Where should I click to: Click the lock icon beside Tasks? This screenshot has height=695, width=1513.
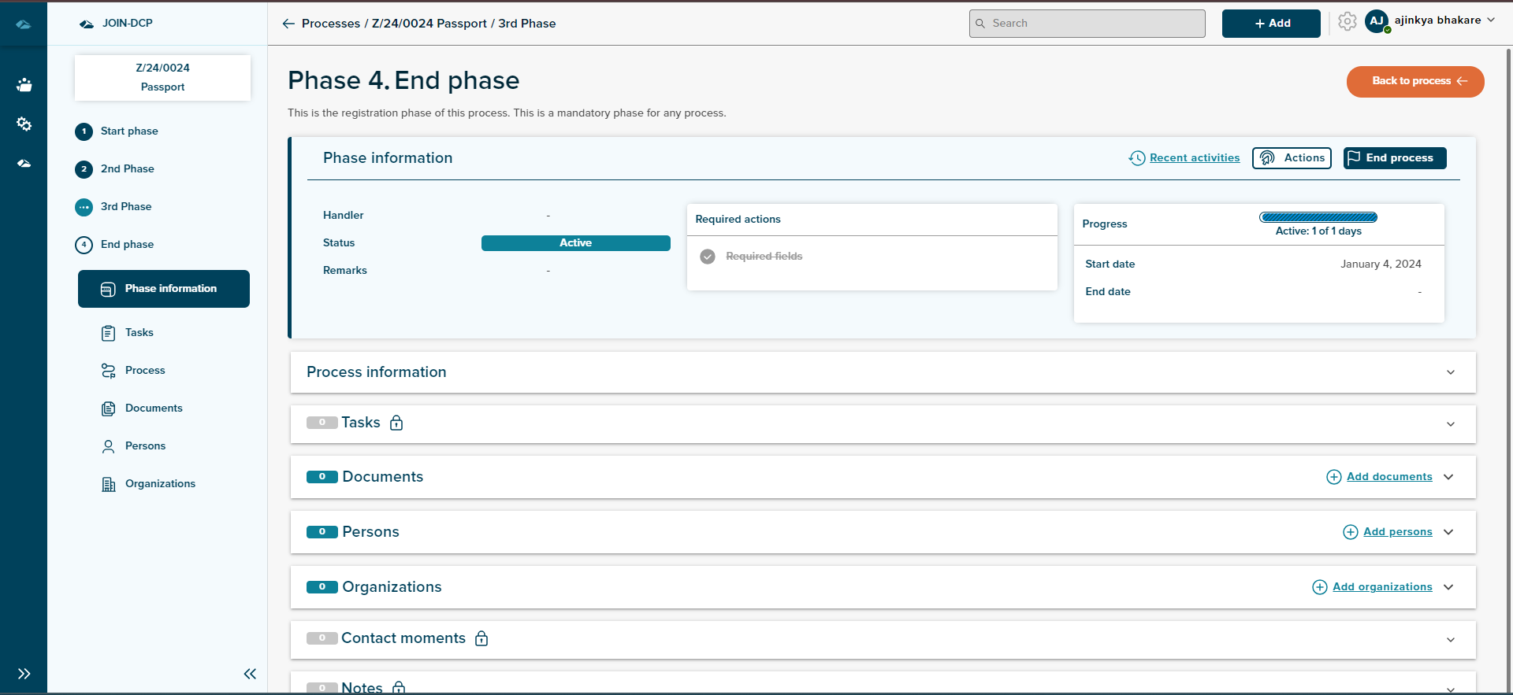(x=396, y=423)
